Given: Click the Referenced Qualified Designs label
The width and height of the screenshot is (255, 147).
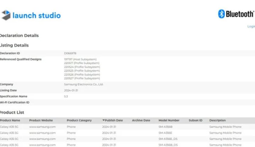Looking at the screenshot, I should (x=21, y=59).
